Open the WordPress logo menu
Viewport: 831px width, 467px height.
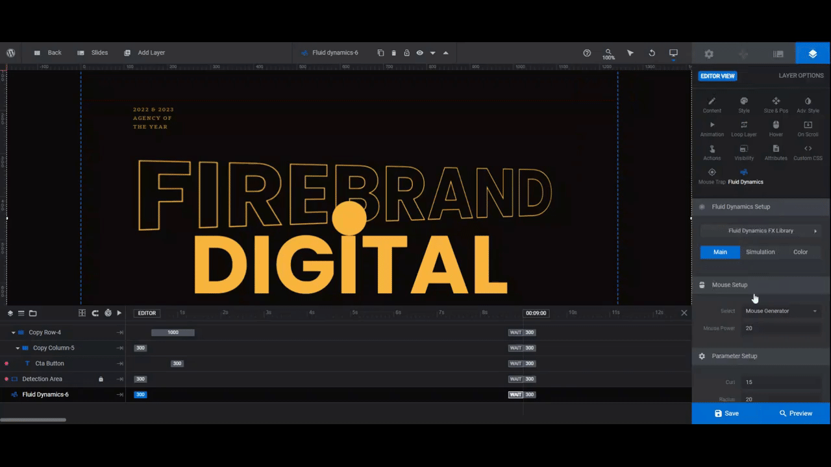11,53
